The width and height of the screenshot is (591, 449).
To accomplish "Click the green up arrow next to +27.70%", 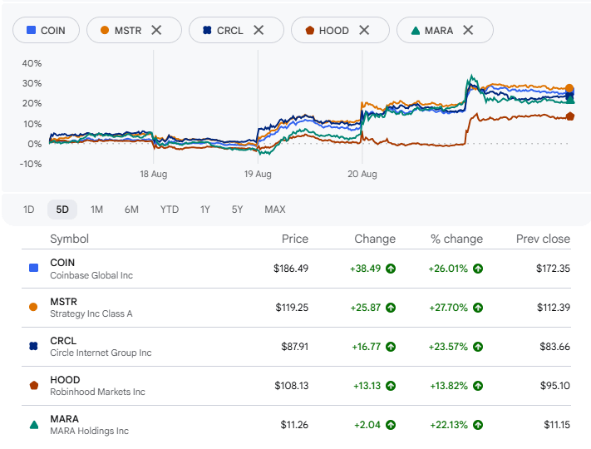I will pyautogui.click(x=478, y=308).
